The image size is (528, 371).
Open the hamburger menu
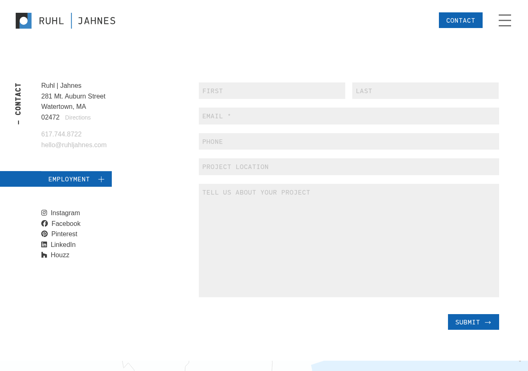504,21
